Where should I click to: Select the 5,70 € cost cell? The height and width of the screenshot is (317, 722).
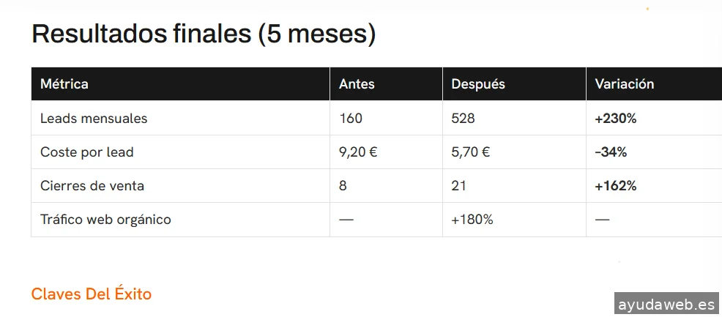471,152
